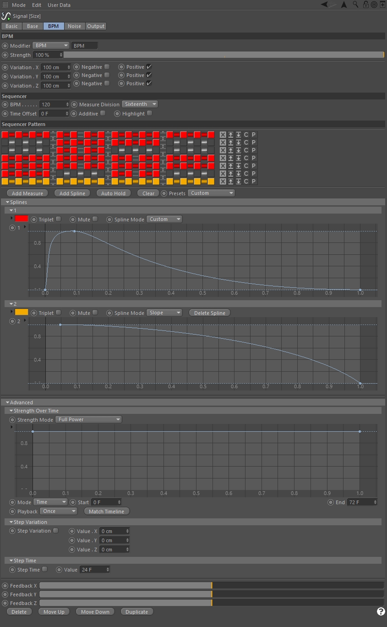Clear orange bottom pattern row with X icon
The image size is (387, 627).
tap(223, 181)
